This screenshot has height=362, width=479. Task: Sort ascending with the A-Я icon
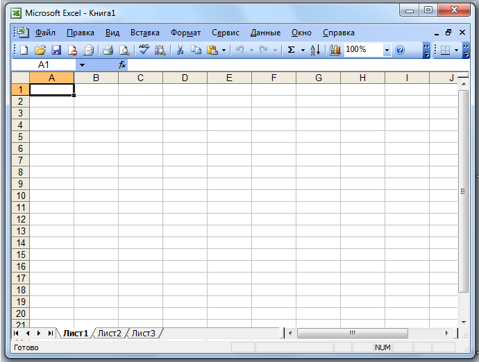point(315,50)
